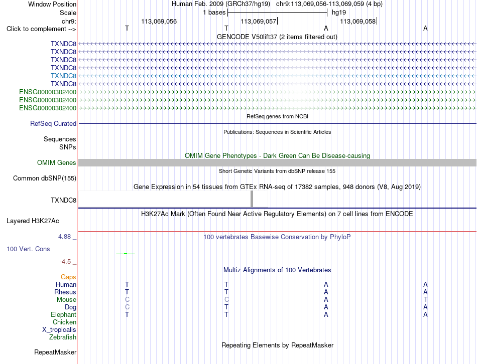Click the chr9:113,069,056-113,069,059 (4 bp) range text

329,4
